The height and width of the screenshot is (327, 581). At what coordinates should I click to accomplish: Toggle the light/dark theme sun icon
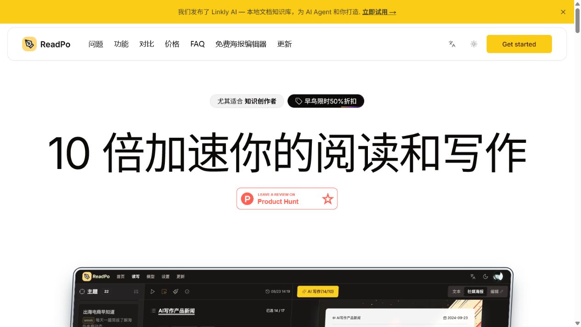pyautogui.click(x=474, y=44)
